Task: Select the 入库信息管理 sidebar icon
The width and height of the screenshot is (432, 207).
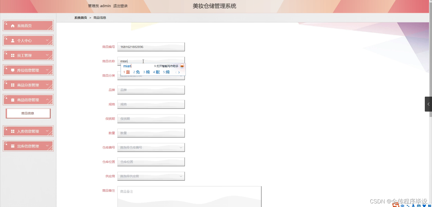Action: pyautogui.click(x=12, y=131)
